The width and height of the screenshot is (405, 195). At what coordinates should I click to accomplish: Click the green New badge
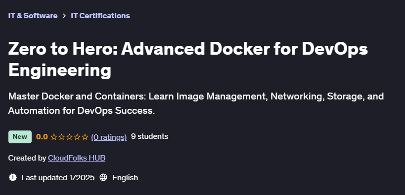tap(20, 137)
